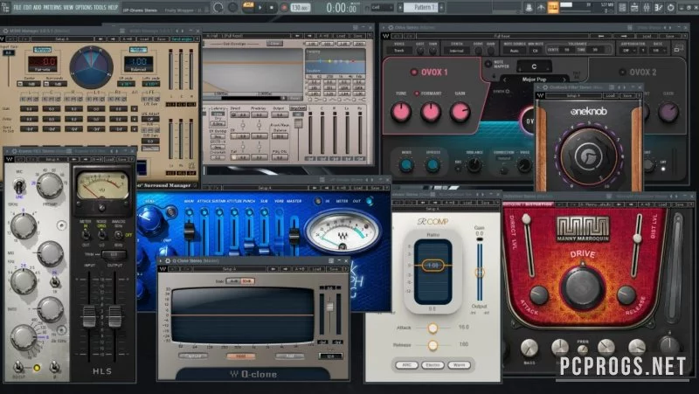This screenshot has width=699, height=394.
Task: Click the 130 tempo field
Action: click(301, 8)
